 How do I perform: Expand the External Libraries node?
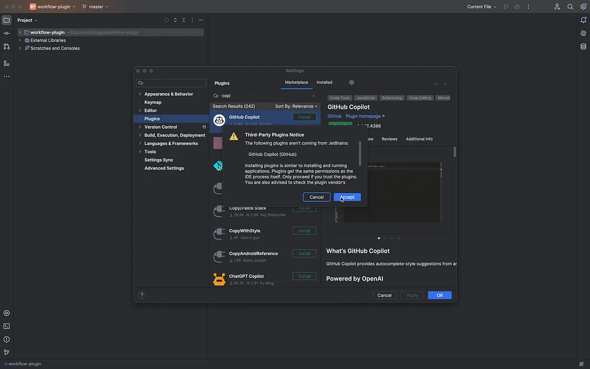click(x=20, y=40)
